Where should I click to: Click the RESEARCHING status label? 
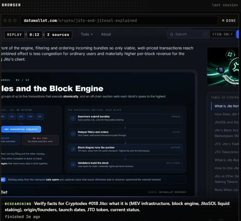point(18,204)
